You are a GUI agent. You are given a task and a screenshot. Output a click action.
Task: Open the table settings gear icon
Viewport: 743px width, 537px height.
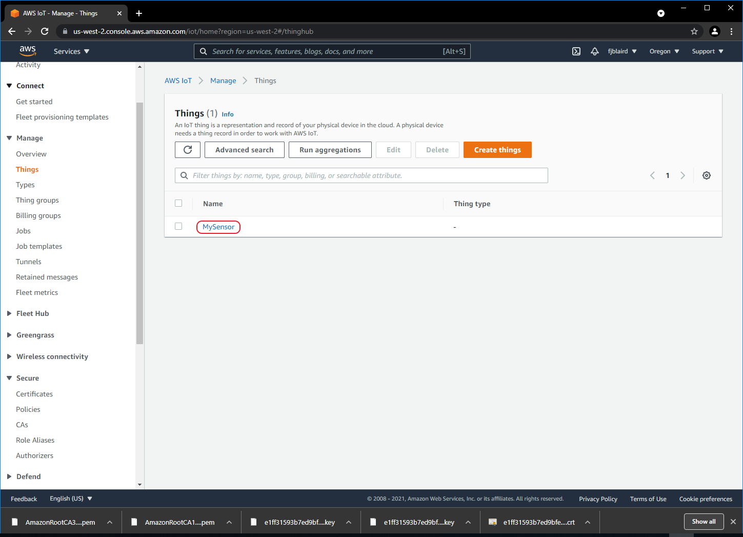pos(706,175)
